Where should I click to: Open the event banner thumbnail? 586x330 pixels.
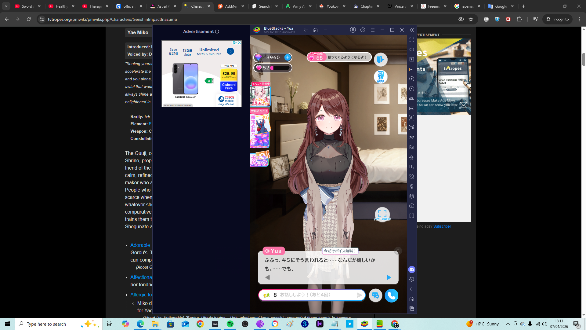point(260,94)
